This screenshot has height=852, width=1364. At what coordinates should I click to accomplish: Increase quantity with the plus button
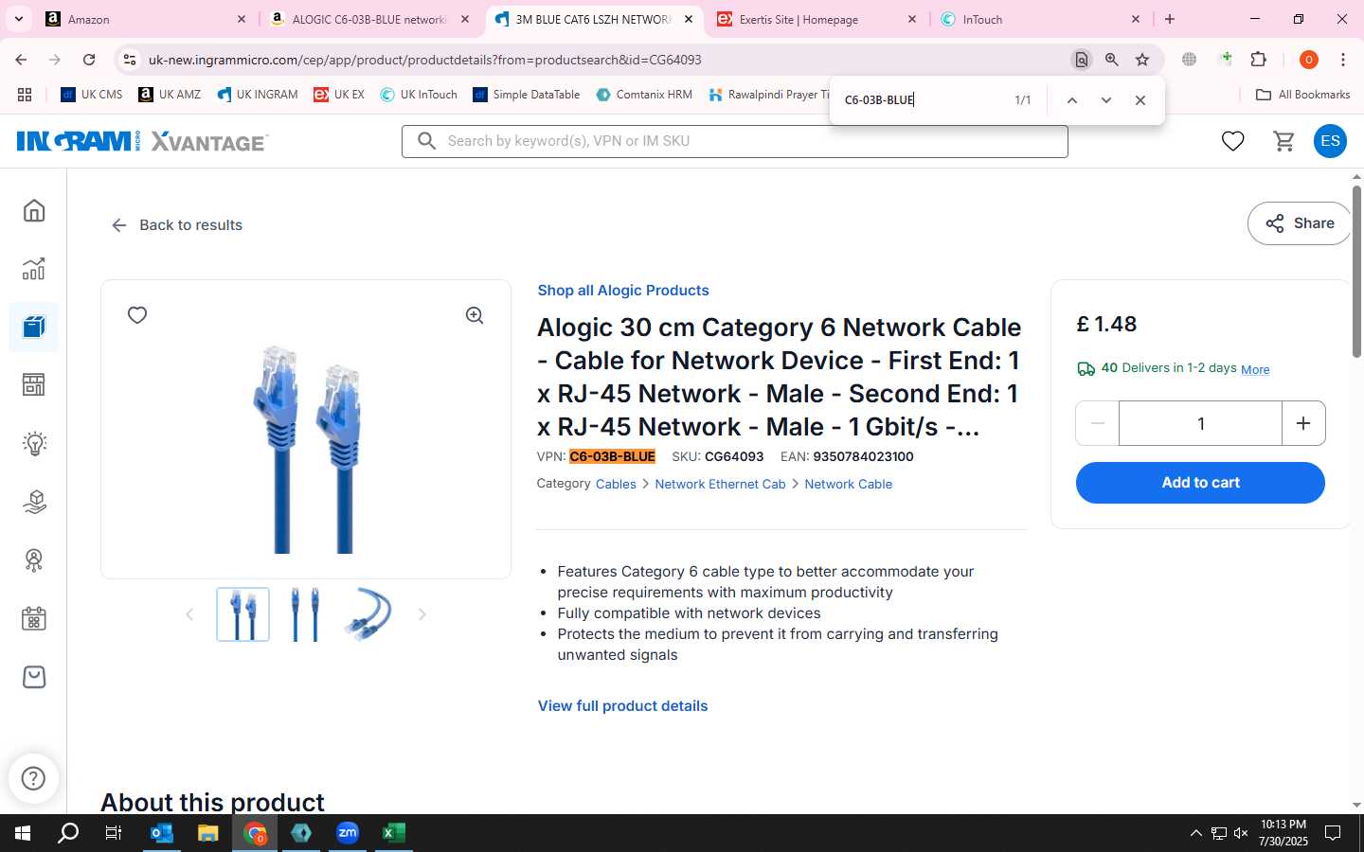pyautogui.click(x=1303, y=423)
